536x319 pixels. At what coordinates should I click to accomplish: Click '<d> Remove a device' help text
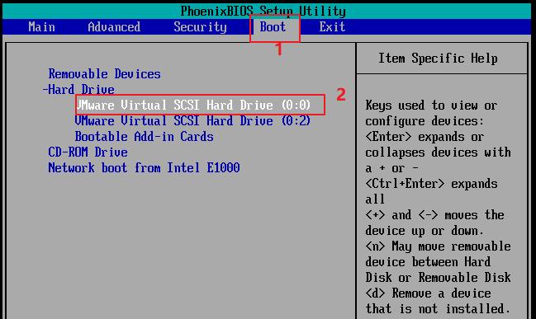pyautogui.click(x=428, y=293)
